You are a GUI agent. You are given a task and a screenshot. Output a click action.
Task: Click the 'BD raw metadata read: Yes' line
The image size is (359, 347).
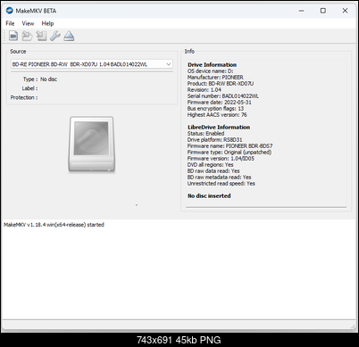(219, 178)
